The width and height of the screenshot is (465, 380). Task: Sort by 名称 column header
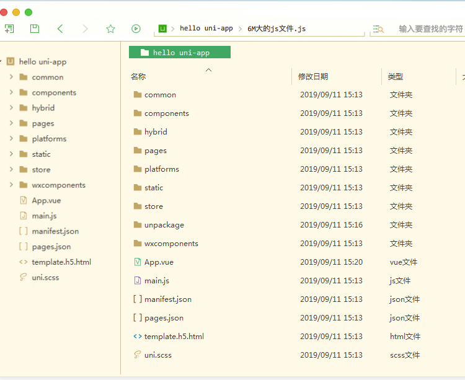pos(138,77)
